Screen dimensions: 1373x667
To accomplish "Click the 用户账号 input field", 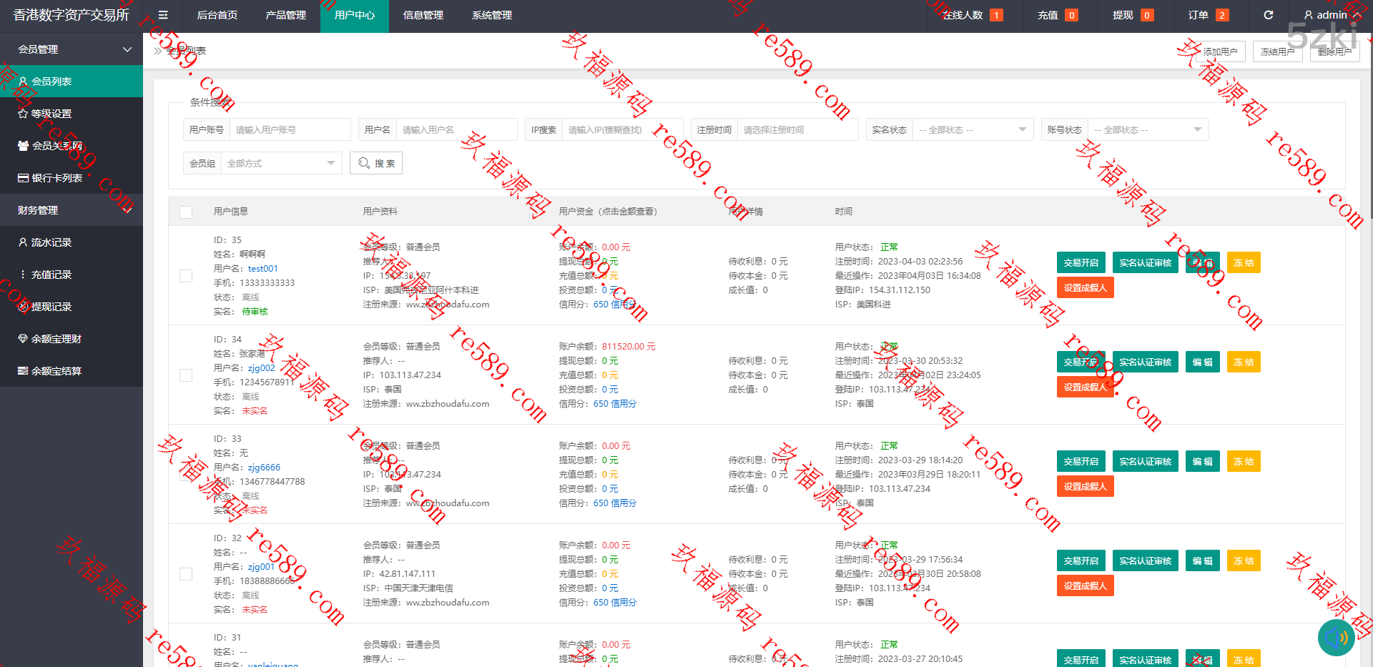I will (289, 130).
